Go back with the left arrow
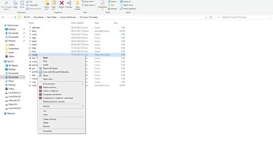Screen dimensions: 273x153 pos(3,17)
